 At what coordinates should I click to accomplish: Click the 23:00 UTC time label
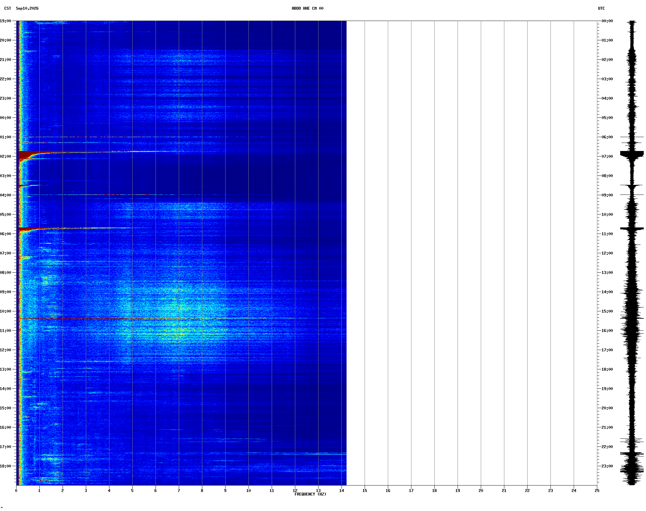(607, 466)
